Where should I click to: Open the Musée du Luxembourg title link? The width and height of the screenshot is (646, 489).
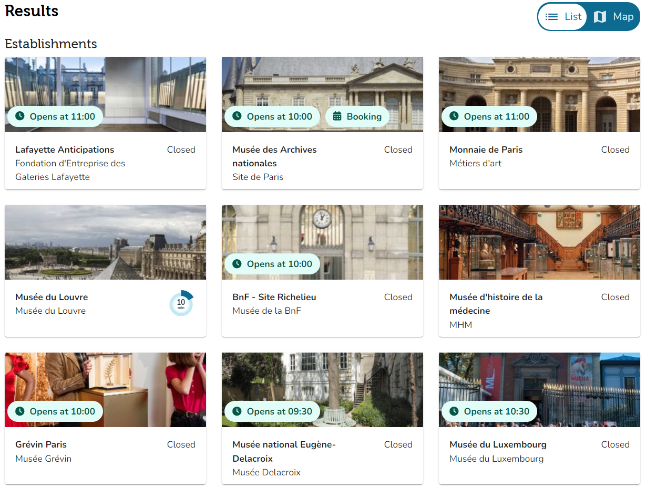[x=498, y=444]
